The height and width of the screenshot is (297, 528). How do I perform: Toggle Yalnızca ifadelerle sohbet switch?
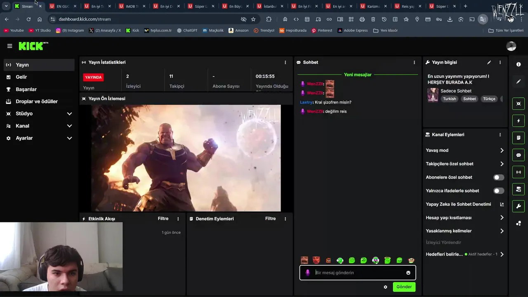[499, 191]
